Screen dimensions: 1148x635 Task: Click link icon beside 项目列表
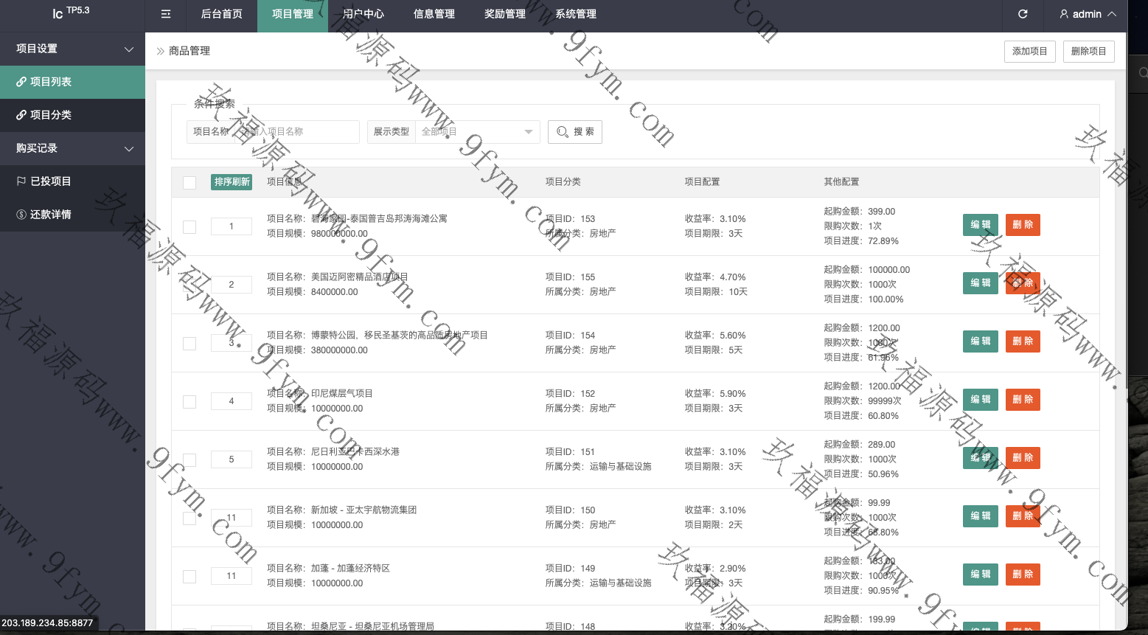pyautogui.click(x=21, y=82)
